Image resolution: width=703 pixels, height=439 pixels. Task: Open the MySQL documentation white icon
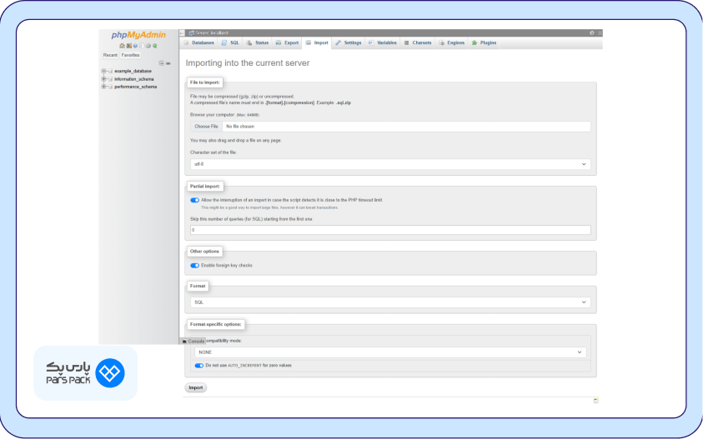[142, 46]
